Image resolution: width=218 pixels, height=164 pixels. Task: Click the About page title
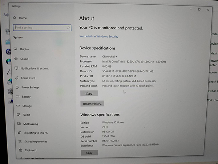pos(86,18)
